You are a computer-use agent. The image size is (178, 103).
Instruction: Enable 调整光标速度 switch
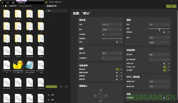pyautogui.click(x=118, y=72)
